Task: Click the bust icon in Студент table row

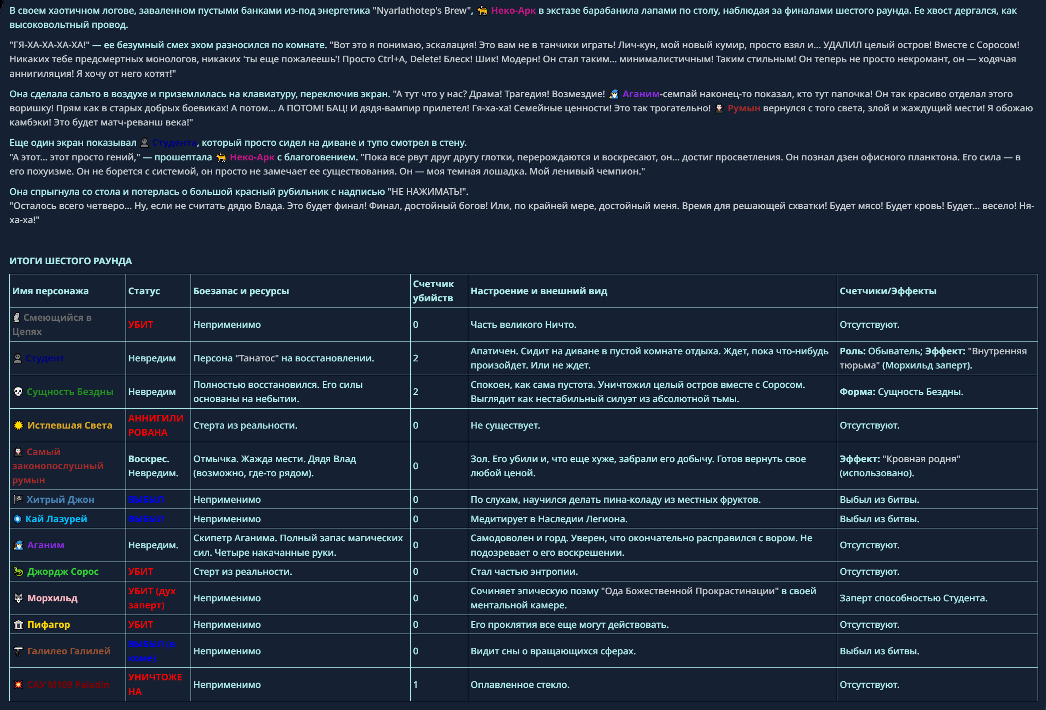Action: coord(18,358)
